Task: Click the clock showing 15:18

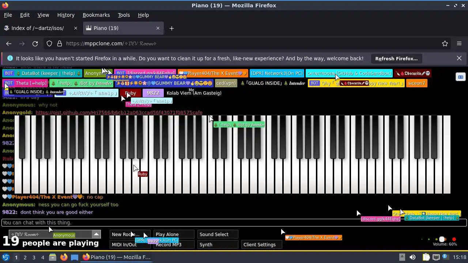Action: click(459, 257)
